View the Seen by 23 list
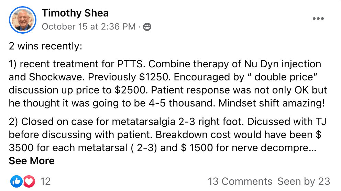The width and height of the screenshot is (341, 191). pyautogui.click(x=304, y=181)
